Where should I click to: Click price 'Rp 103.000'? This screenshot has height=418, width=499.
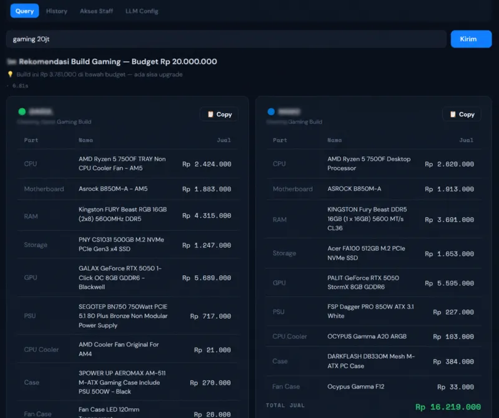click(453, 336)
